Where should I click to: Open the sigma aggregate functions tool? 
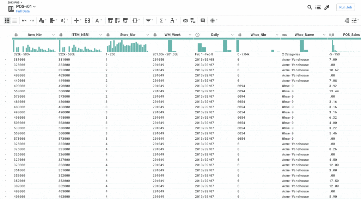tap(163, 21)
